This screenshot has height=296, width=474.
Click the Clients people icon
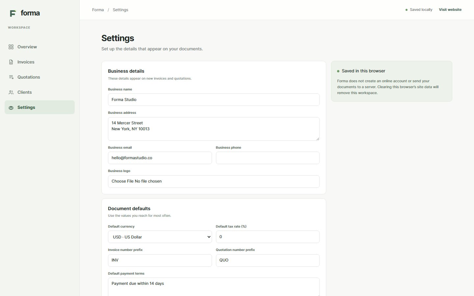(11, 92)
